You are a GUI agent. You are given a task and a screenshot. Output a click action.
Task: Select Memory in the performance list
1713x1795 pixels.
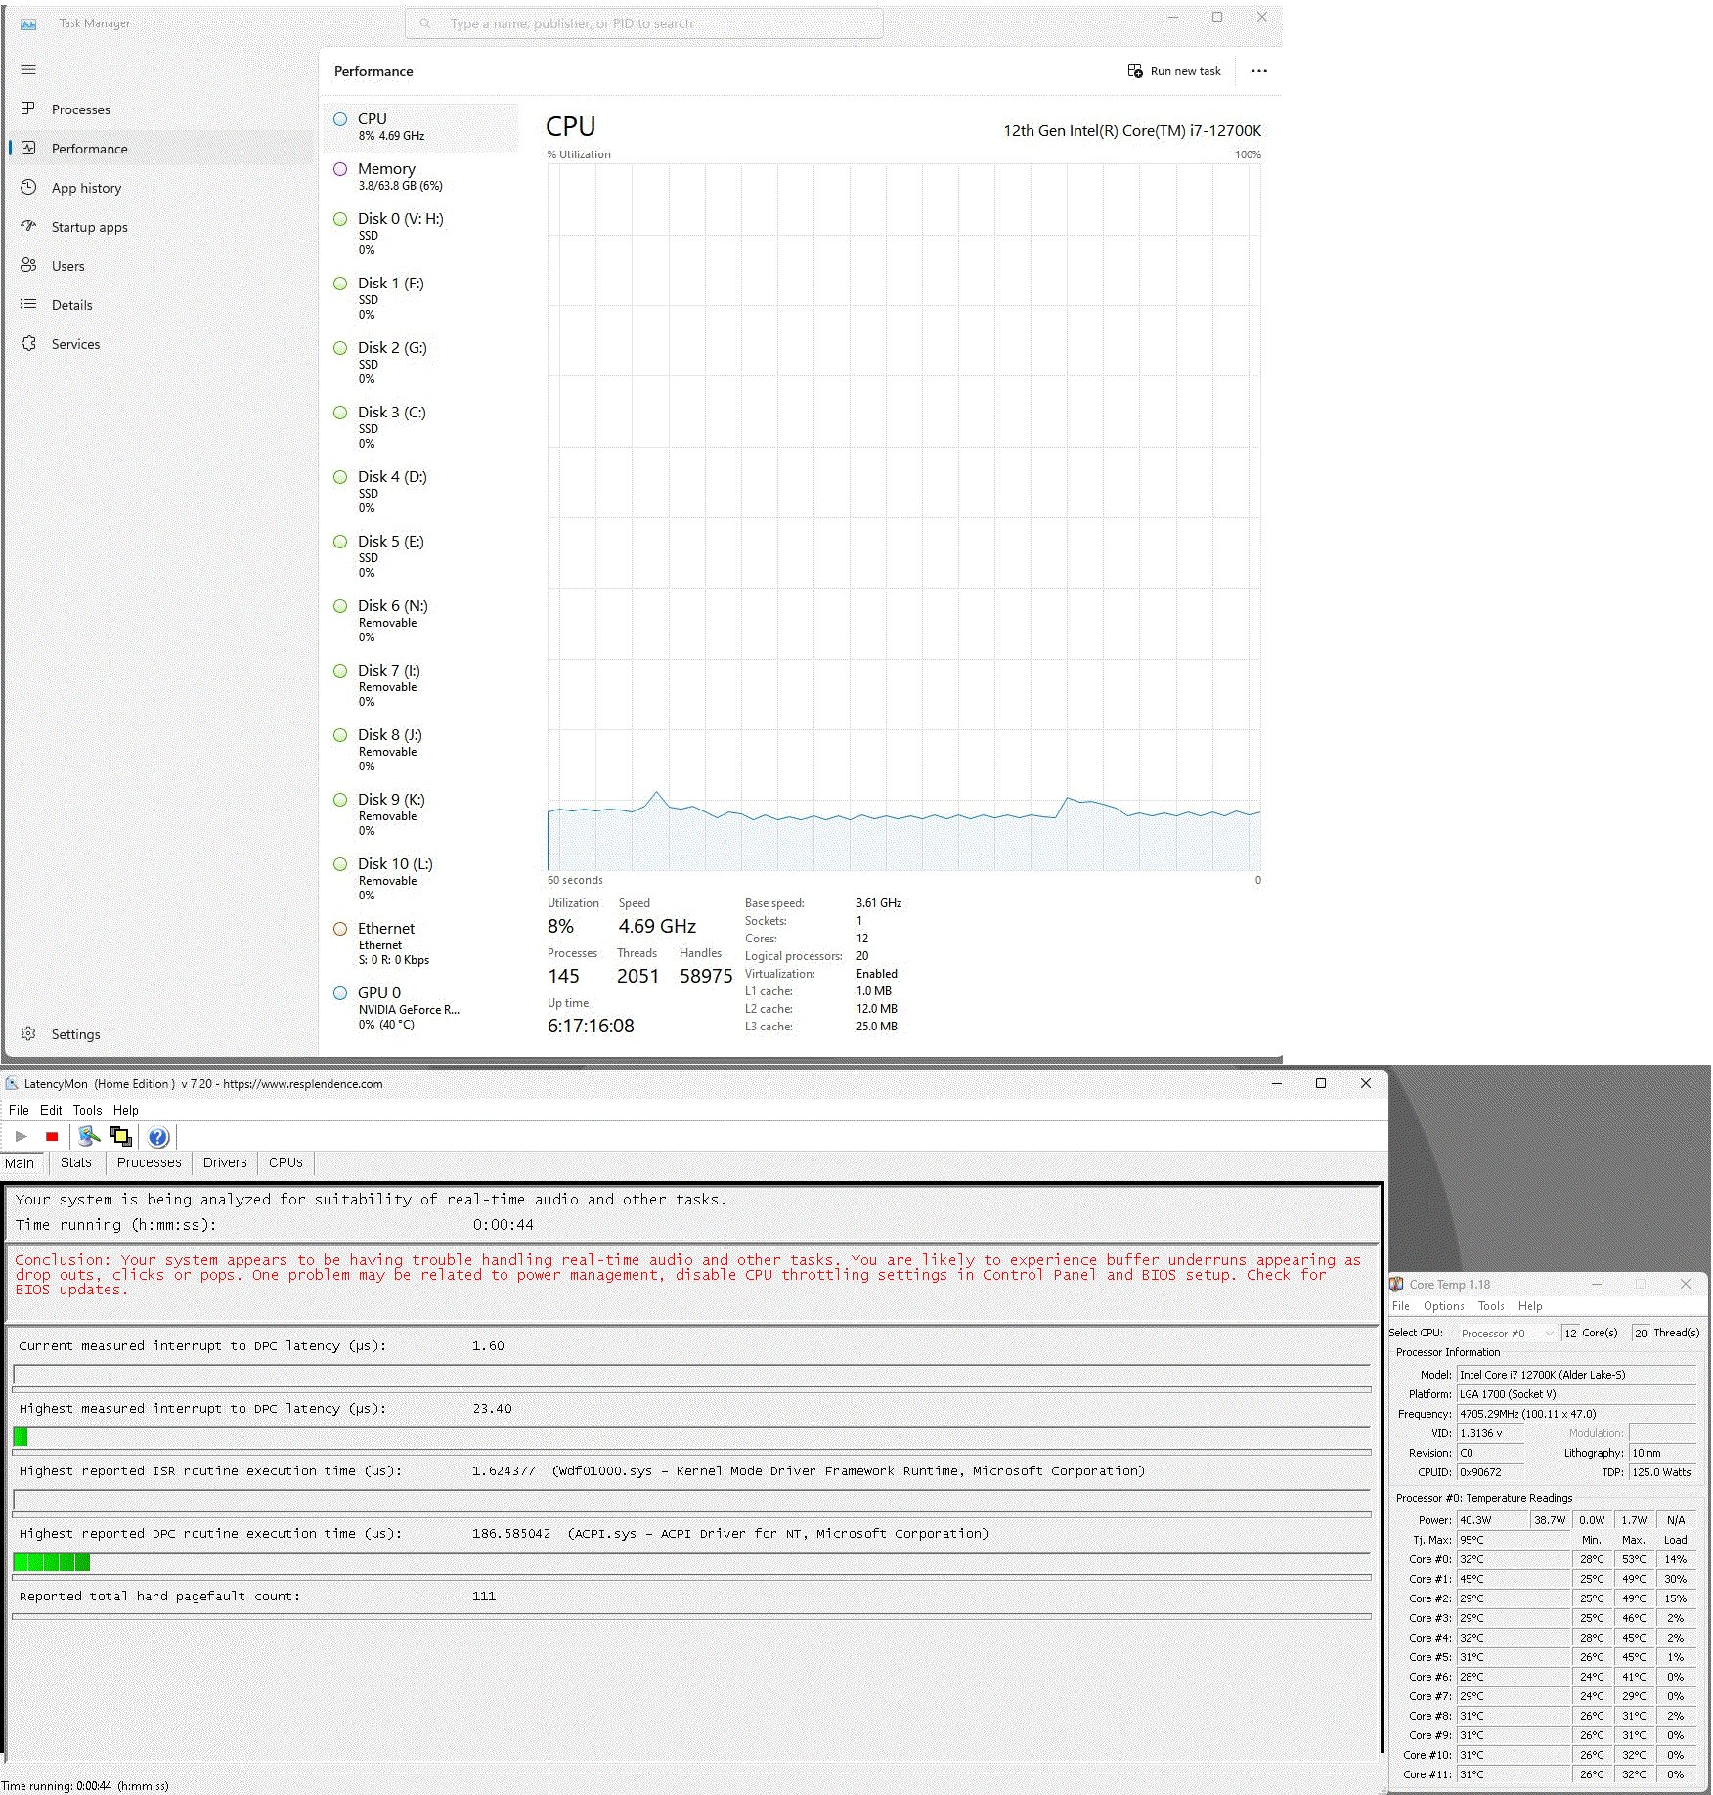[x=420, y=176]
